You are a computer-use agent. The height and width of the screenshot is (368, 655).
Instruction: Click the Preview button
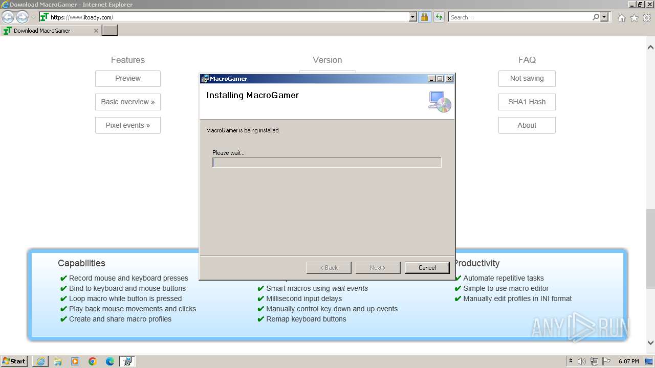[x=128, y=78]
